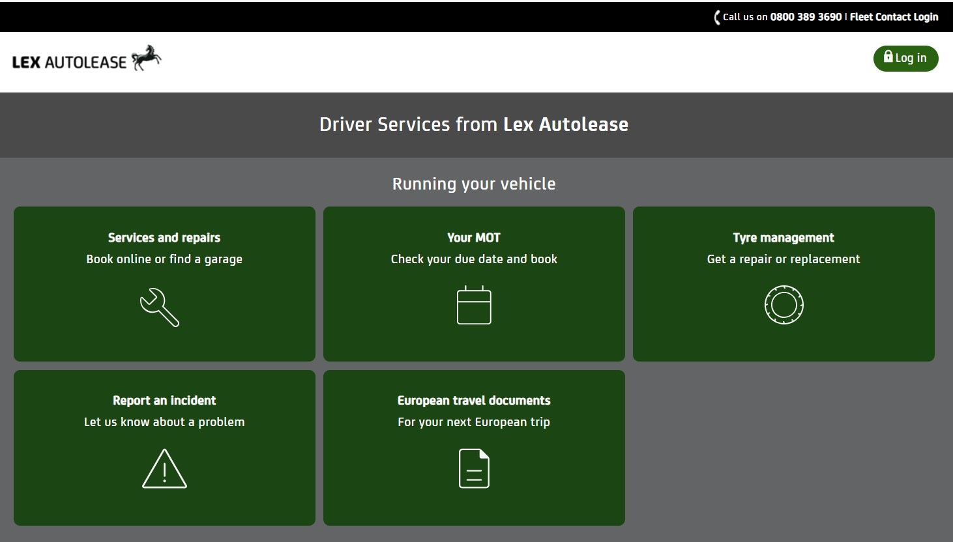Image resolution: width=953 pixels, height=542 pixels.
Task: Click the tyre icon under Tyre management
Action: pos(784,304)
